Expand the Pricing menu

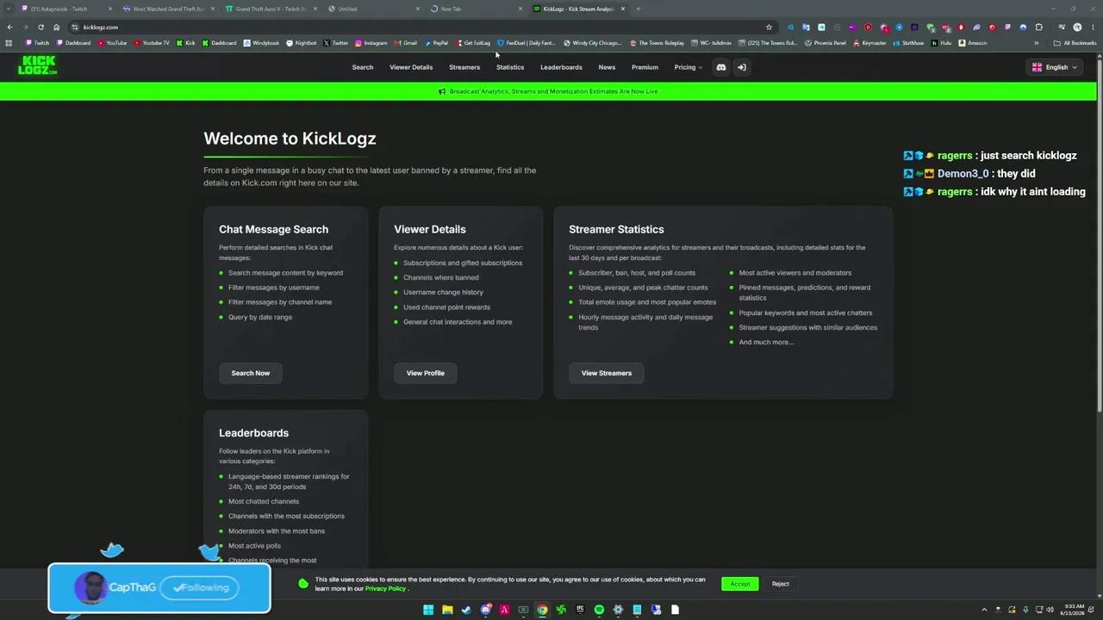point(688,67)
